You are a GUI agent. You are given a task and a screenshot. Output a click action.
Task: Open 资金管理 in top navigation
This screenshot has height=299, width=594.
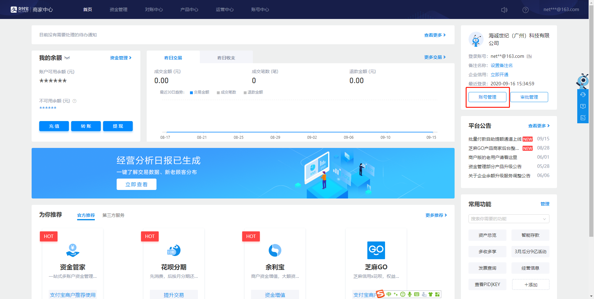coord(119,9)
